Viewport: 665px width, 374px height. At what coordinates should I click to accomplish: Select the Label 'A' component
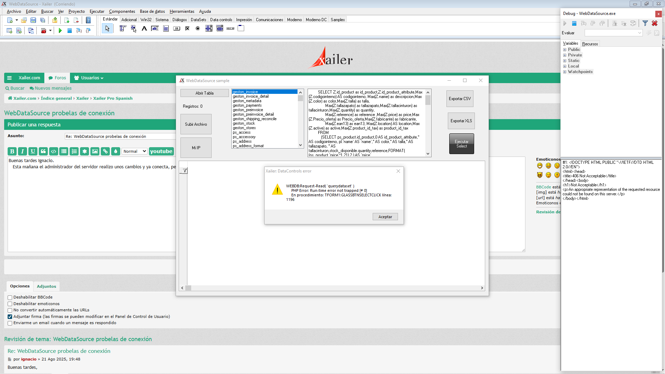click(x=144, y=28)
